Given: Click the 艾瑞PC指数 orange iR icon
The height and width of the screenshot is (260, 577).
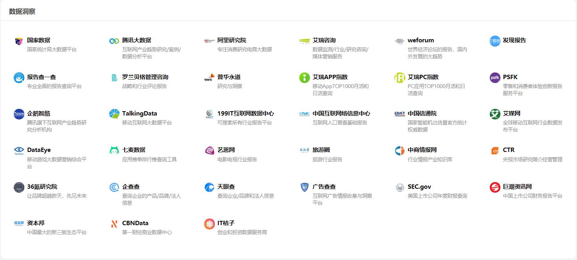Looking at the screenshot, I should point(399,77).
